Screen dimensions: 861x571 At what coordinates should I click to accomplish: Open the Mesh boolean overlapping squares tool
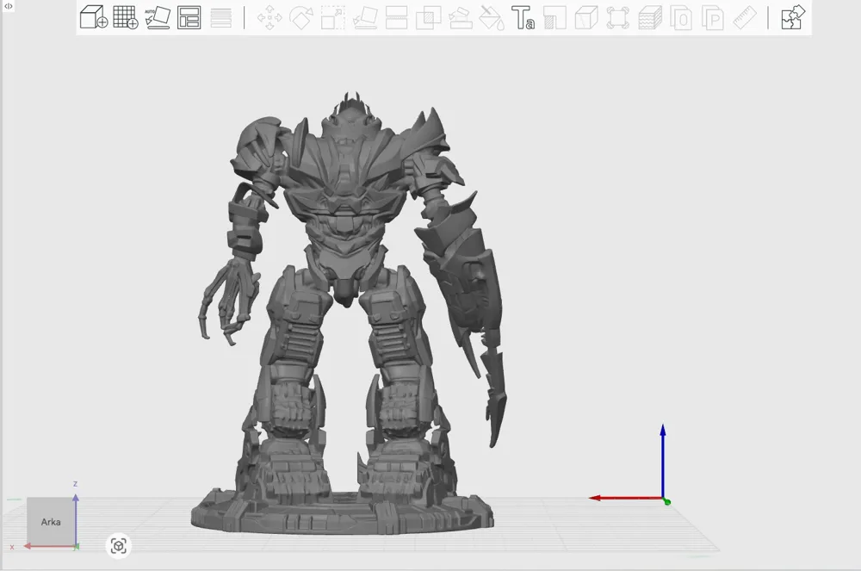pyautogui.click(x=428, y=17)
